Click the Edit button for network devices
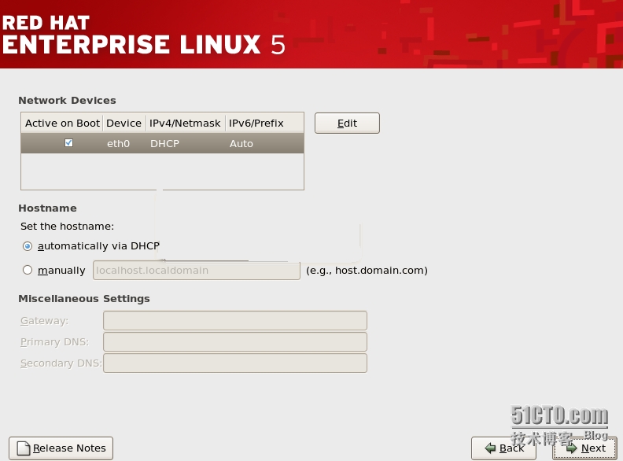 point(347,124)
